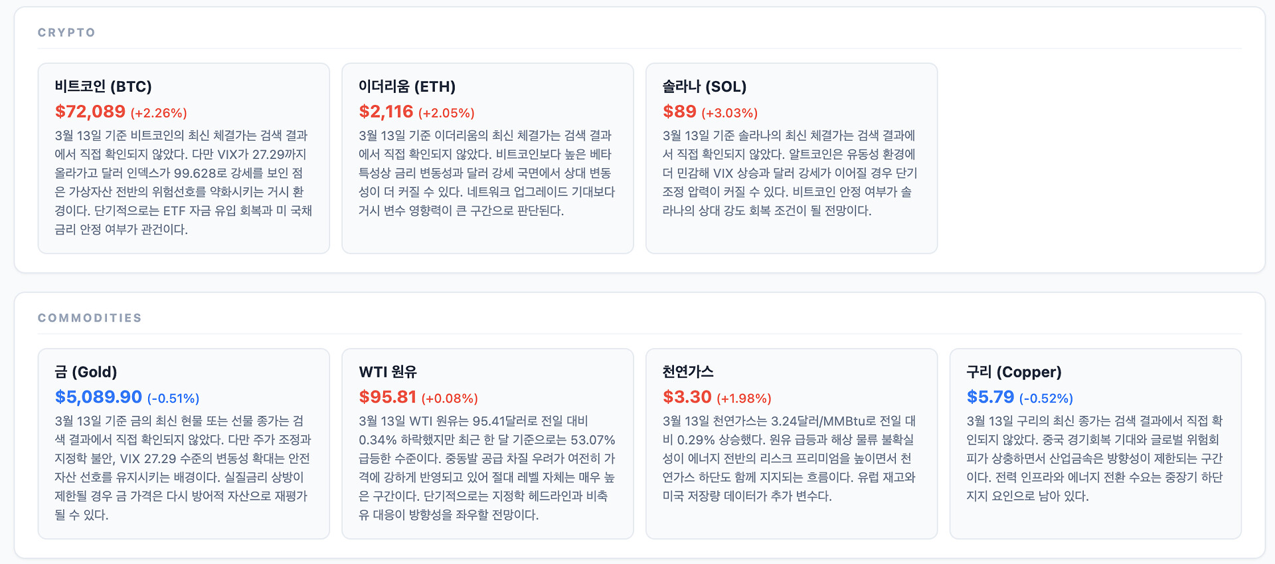Click the Gold price $5,089.90
The height and width of the screenshot is (564, 1275).
[98, 397]
